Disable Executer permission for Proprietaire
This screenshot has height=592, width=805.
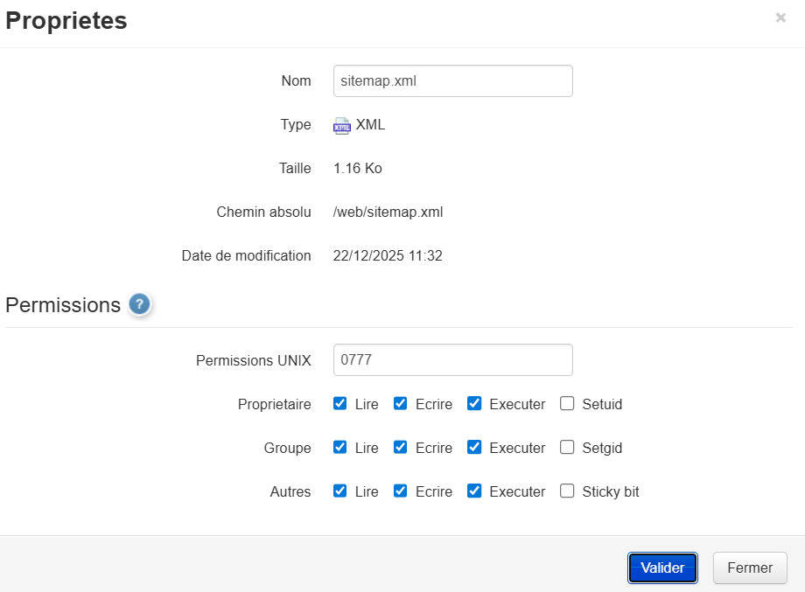(x=474, y=404)
